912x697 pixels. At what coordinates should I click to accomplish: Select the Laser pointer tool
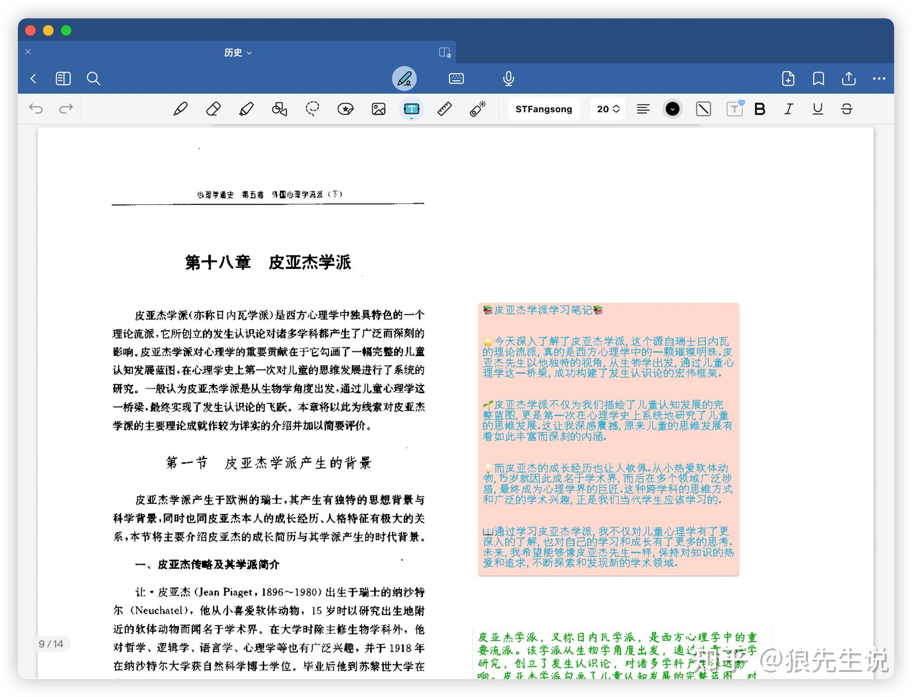[x=477, y=109]
